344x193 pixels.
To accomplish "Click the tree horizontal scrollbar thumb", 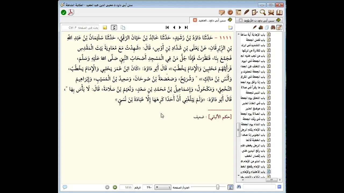I will [272, 180].
